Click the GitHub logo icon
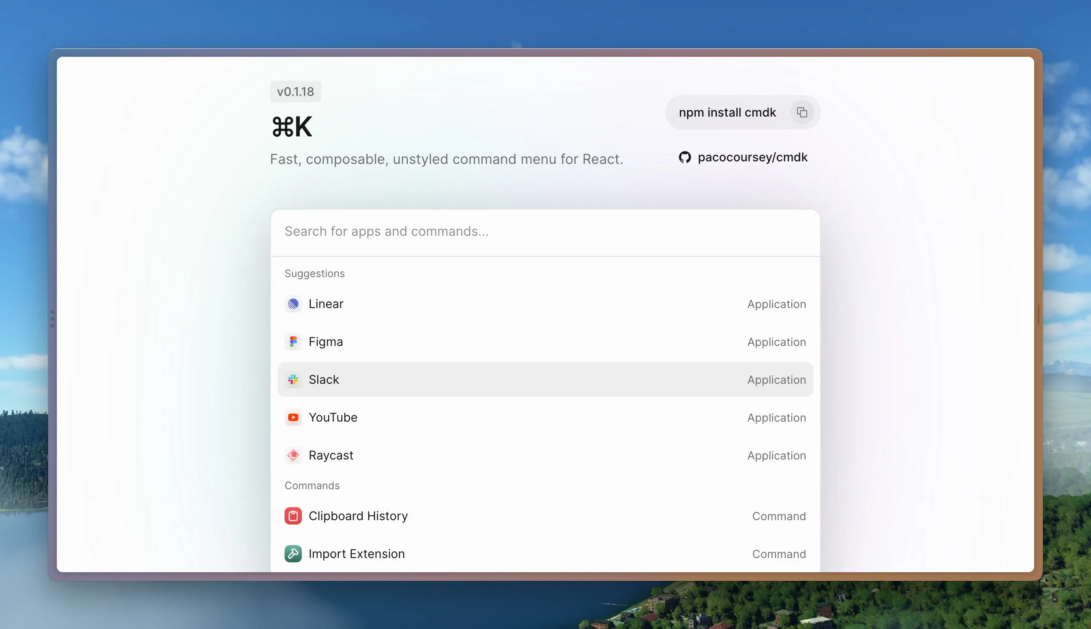The width and height of the screenshot is (1091, 629). [685, 157]
